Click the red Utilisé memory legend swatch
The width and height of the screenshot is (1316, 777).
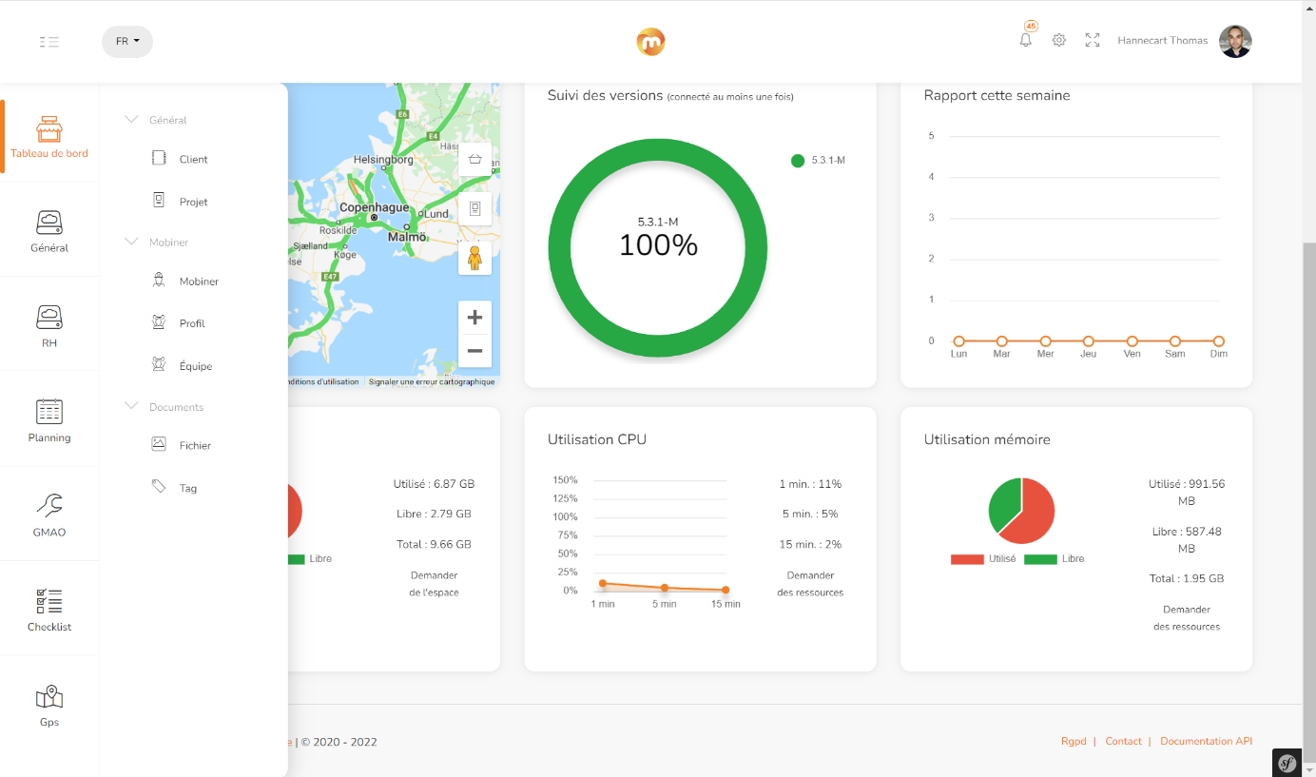pos(967,559)
